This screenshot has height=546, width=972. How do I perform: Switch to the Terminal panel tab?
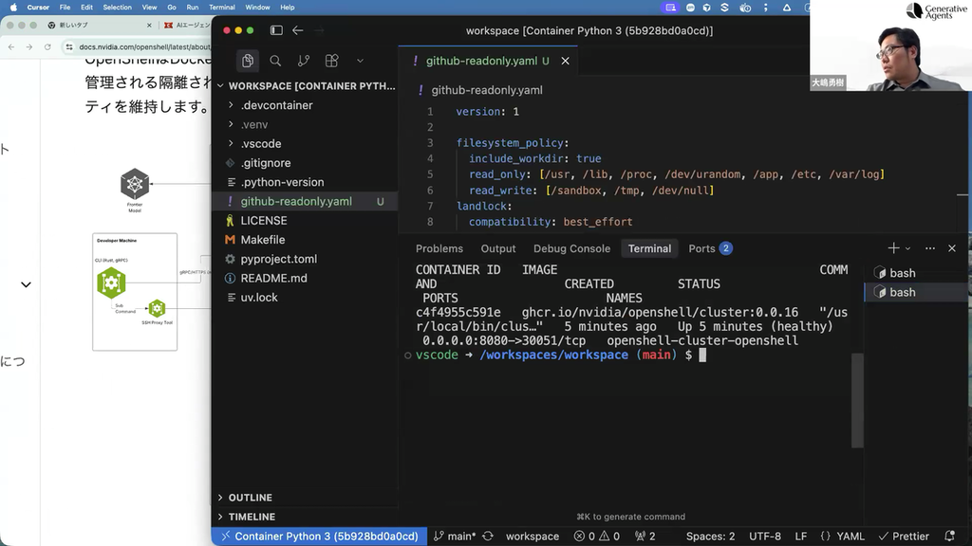pyautogui.click(x=649, y=248)
